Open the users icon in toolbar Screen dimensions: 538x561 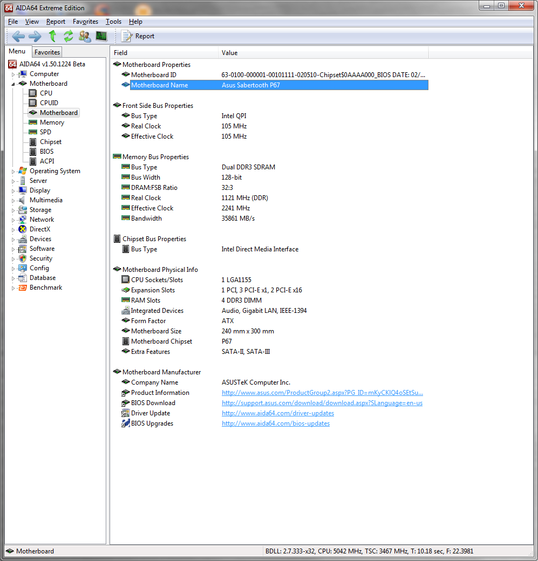[x=85, y=36]
